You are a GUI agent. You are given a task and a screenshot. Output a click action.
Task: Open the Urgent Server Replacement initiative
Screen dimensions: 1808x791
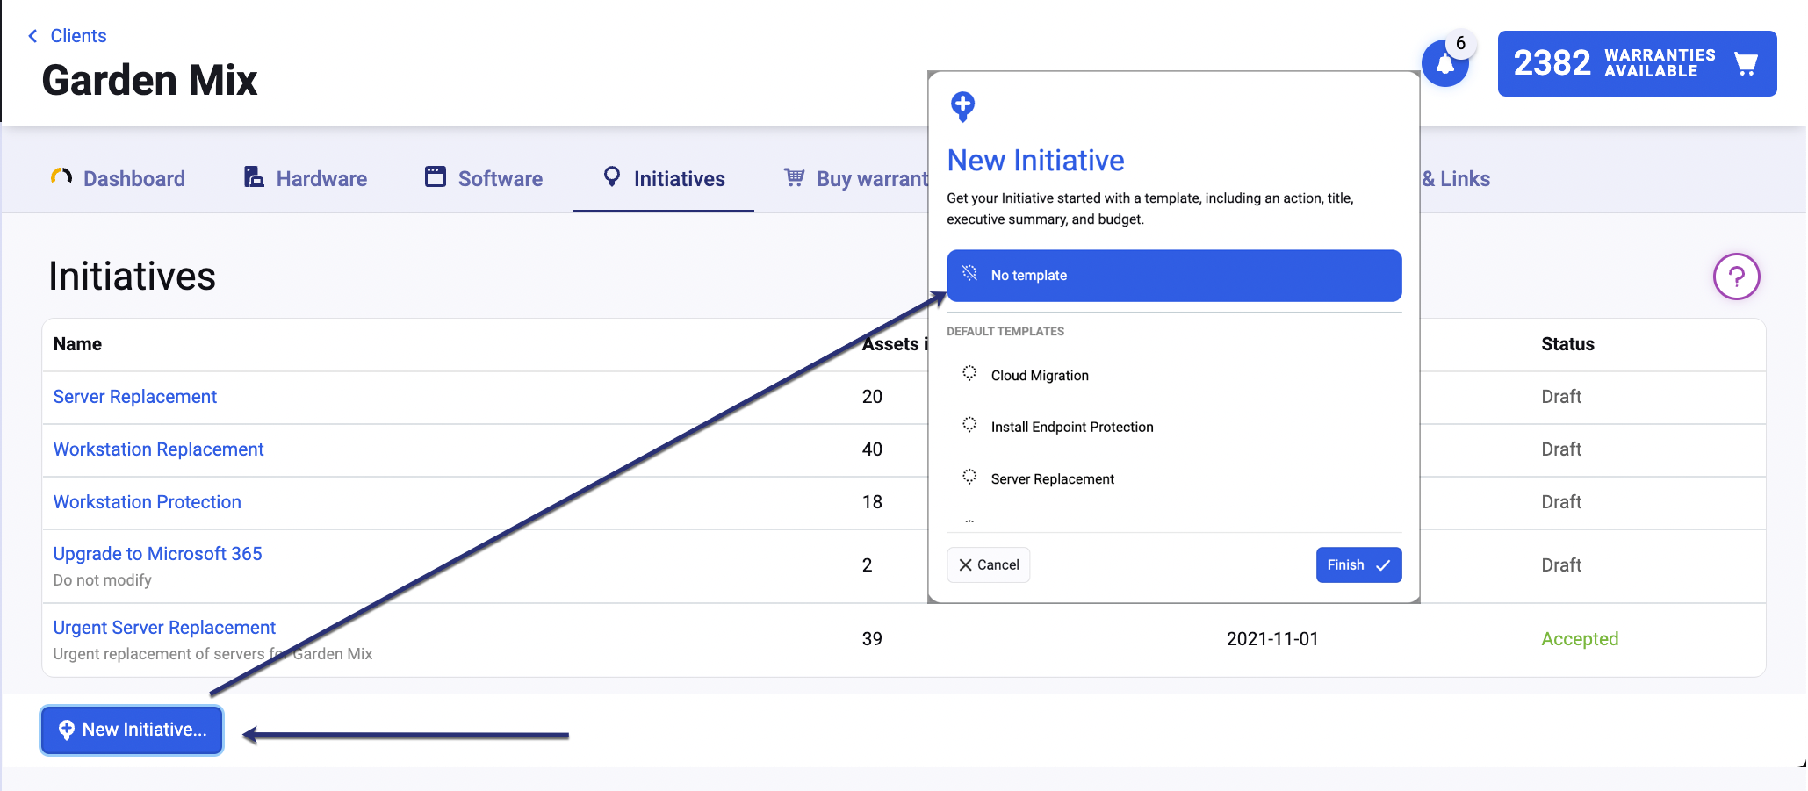pos(164,628)
